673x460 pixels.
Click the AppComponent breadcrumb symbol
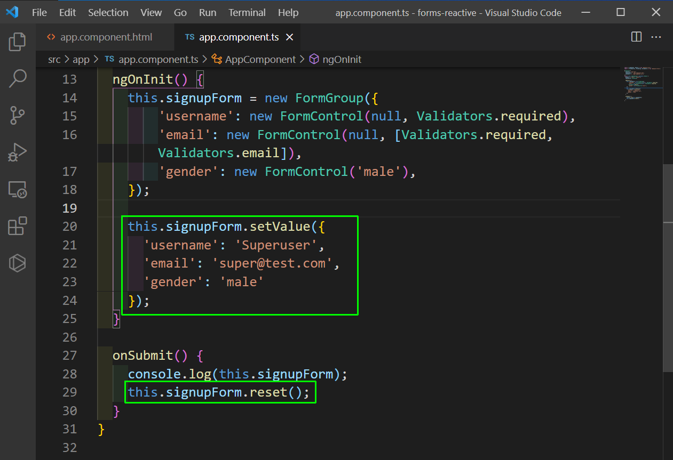click(x=254, y=59)
